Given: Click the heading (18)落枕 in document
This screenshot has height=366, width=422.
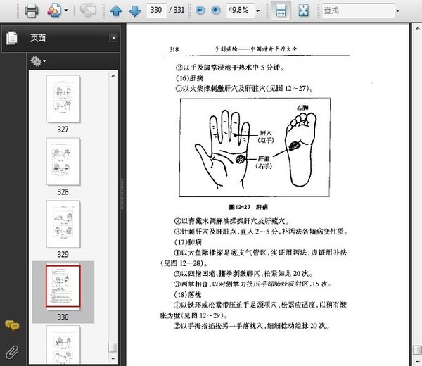Looking at the screenshot, I should (x=188, y=294).
